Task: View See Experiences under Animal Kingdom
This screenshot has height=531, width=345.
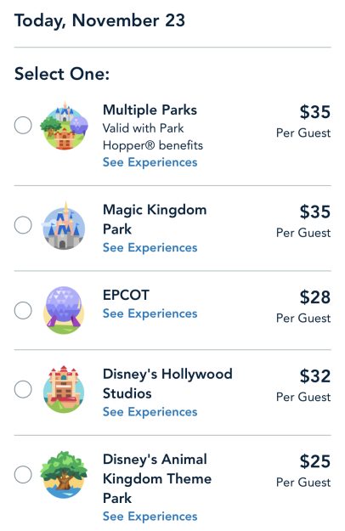Action: point(150,517)
